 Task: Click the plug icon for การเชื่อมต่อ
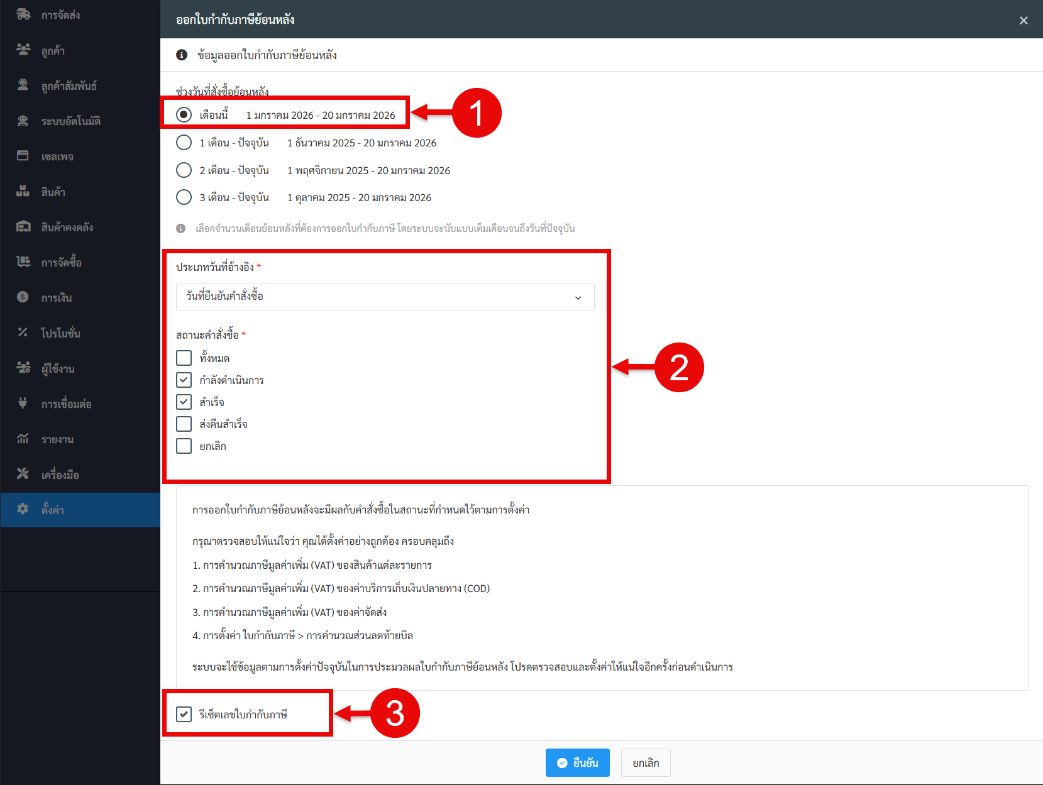[23, 403]
